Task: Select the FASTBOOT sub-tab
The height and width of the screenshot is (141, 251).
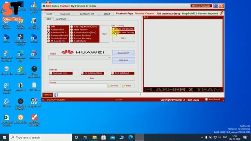Action: (x=61, y=19)
